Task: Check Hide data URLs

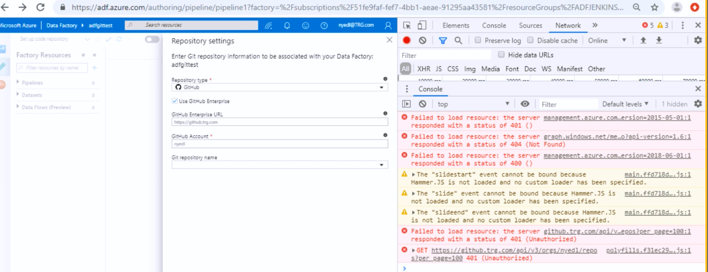Action: tap(501, 55)
